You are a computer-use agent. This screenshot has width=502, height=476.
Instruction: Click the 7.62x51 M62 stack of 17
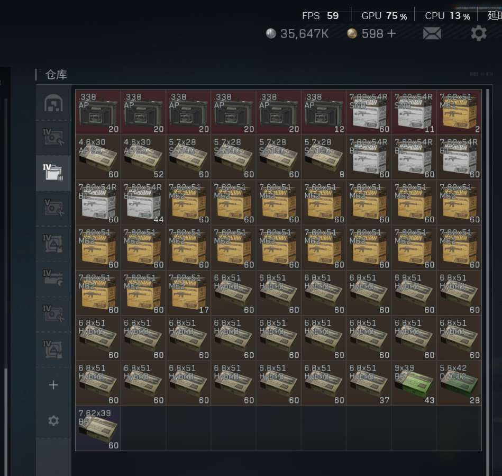188,293
